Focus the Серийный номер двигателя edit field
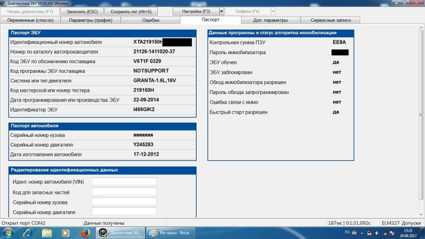Image resolution: width=425 pixels, height=239 pixels. 124,212
